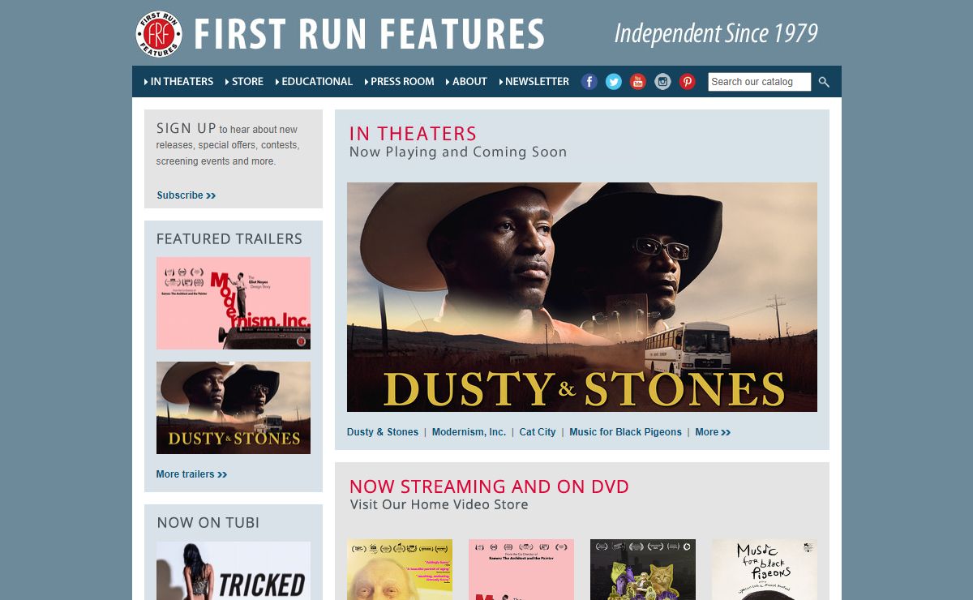Click the Subscribe link
This screenshot has width=973, height=600.
[186, 195]
